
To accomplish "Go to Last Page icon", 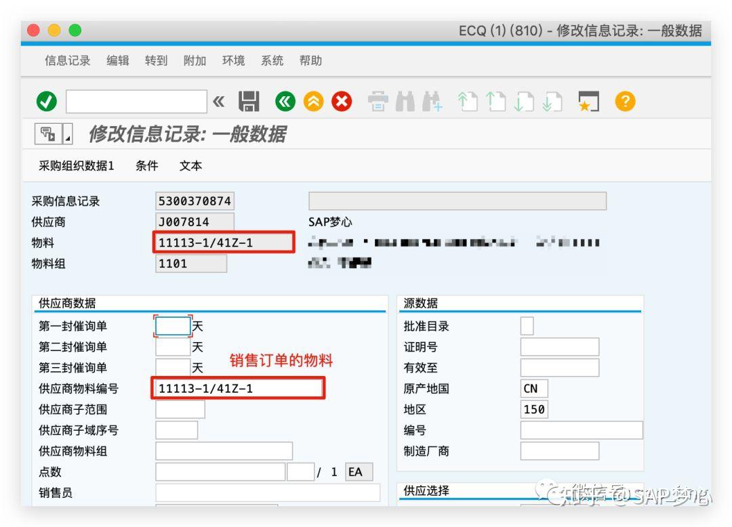I will tap(552, 101).
